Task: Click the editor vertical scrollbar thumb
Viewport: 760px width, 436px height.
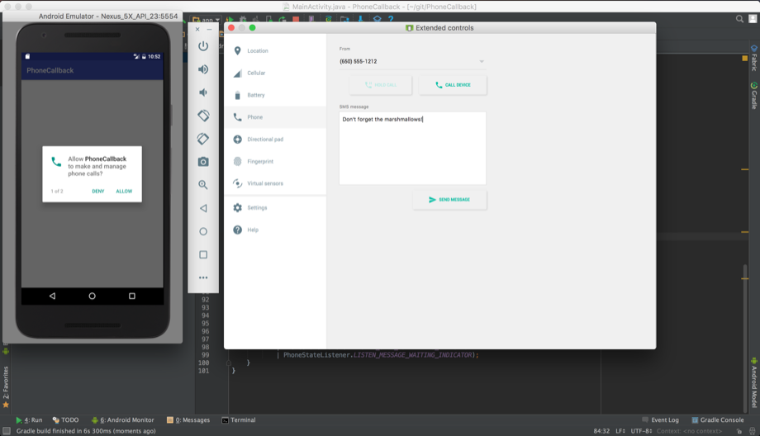Action: [745, 339]
